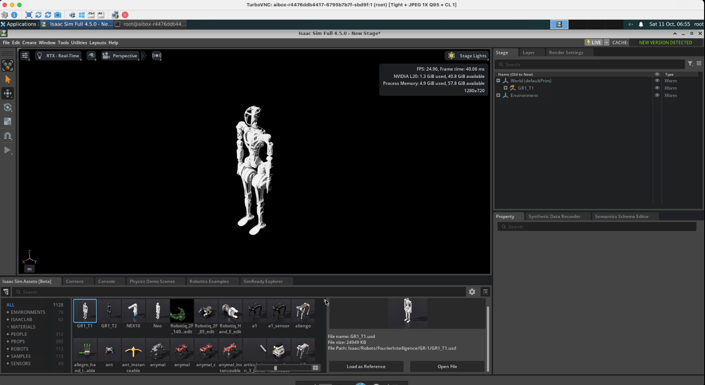Open the Perspective camera dropdown

(x=120, y=56)
